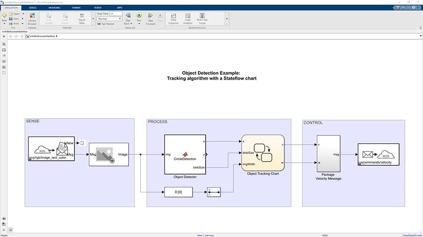Open the help question mark icon
The width and height of the screenshot is (423, 237).
[414, 8]
